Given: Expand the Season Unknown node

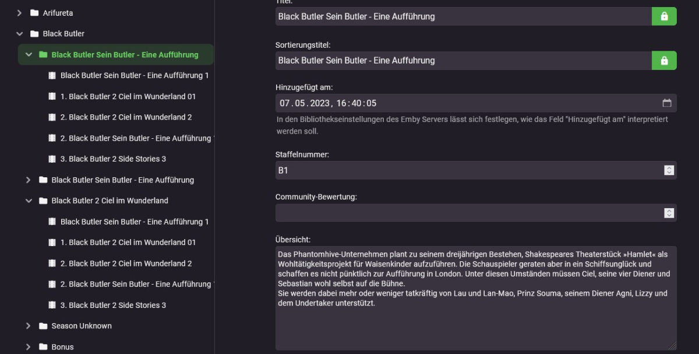Looking at the screenshot, I should pyautogui.click(x=28, y=326).
